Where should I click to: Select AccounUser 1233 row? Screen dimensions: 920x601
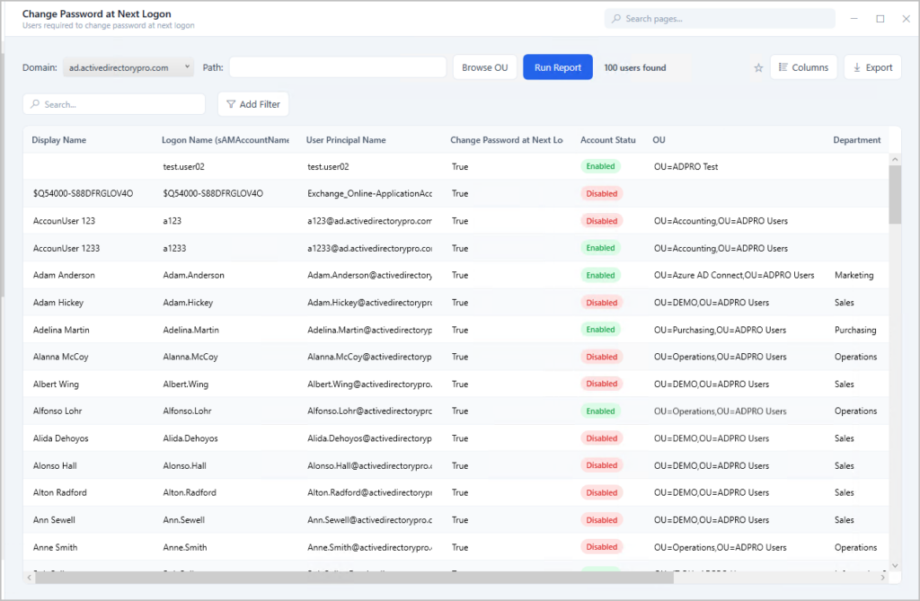click(456, 248)
